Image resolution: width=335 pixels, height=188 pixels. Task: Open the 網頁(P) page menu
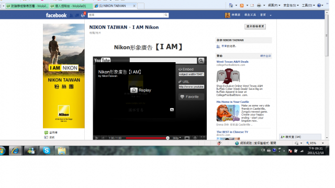274,6
